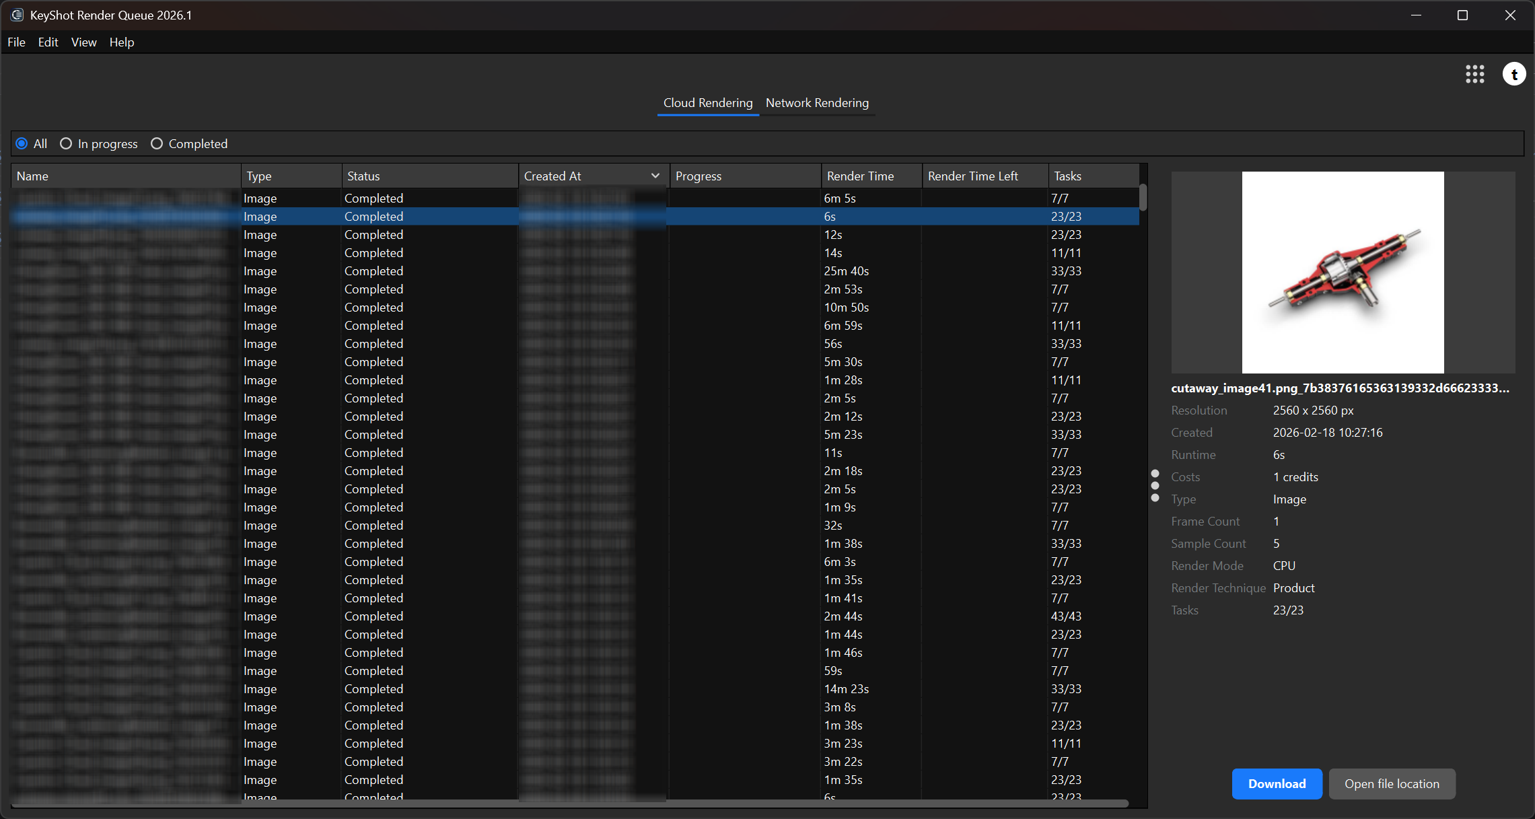Click the user profile avatar icon
The width and height of the screenshot is (1535, 819).
(1513, 74)
